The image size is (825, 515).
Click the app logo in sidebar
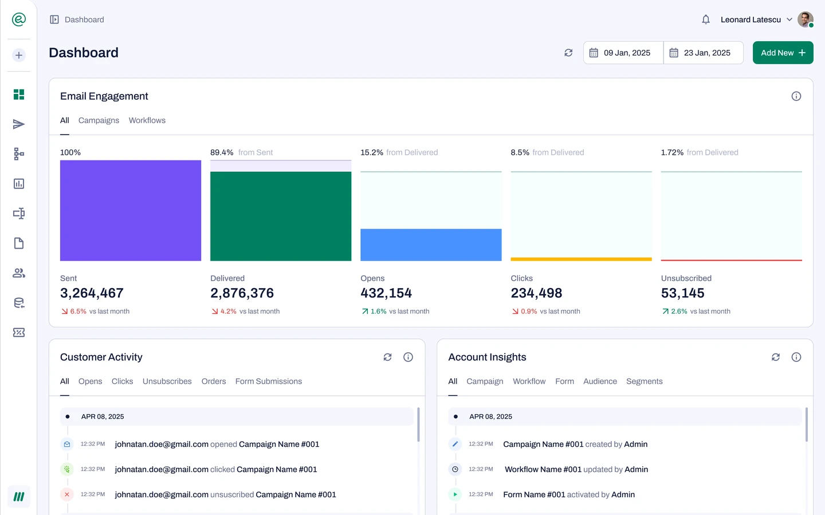19,19
